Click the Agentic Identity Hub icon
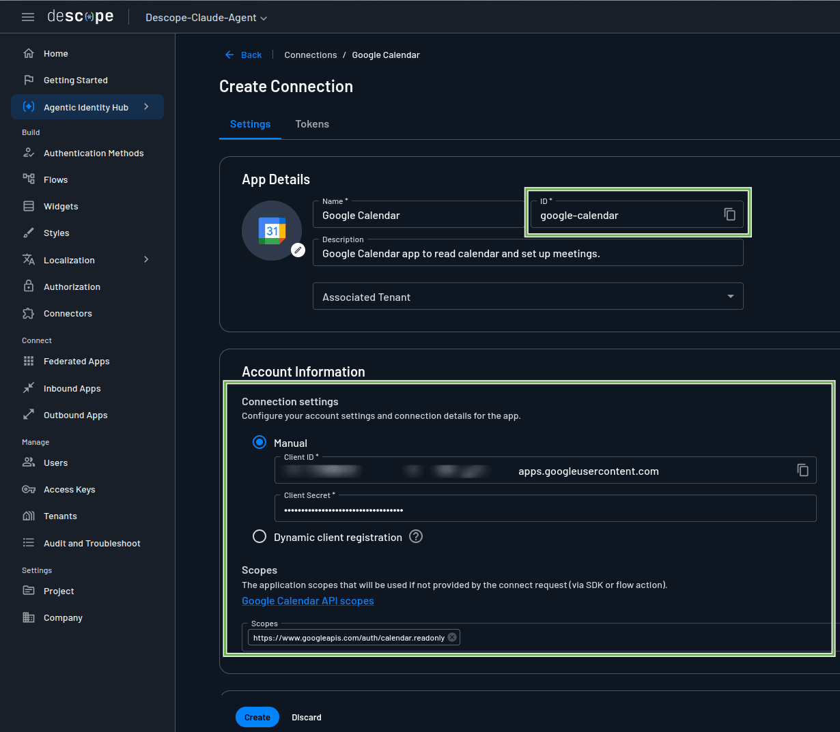Viewport: 840px width, 732px height. click(x=29, y=107)
